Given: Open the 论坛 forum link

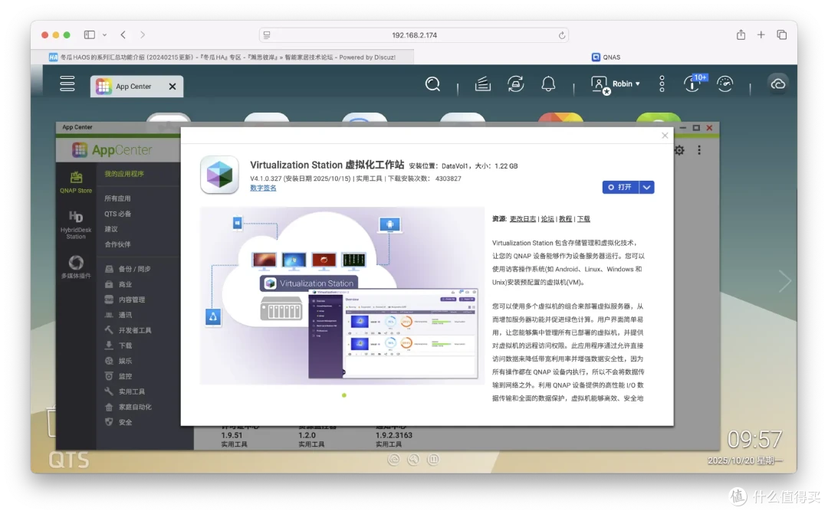Looking at the screenshot, I should pyautogui.click(x=547, y=219).
